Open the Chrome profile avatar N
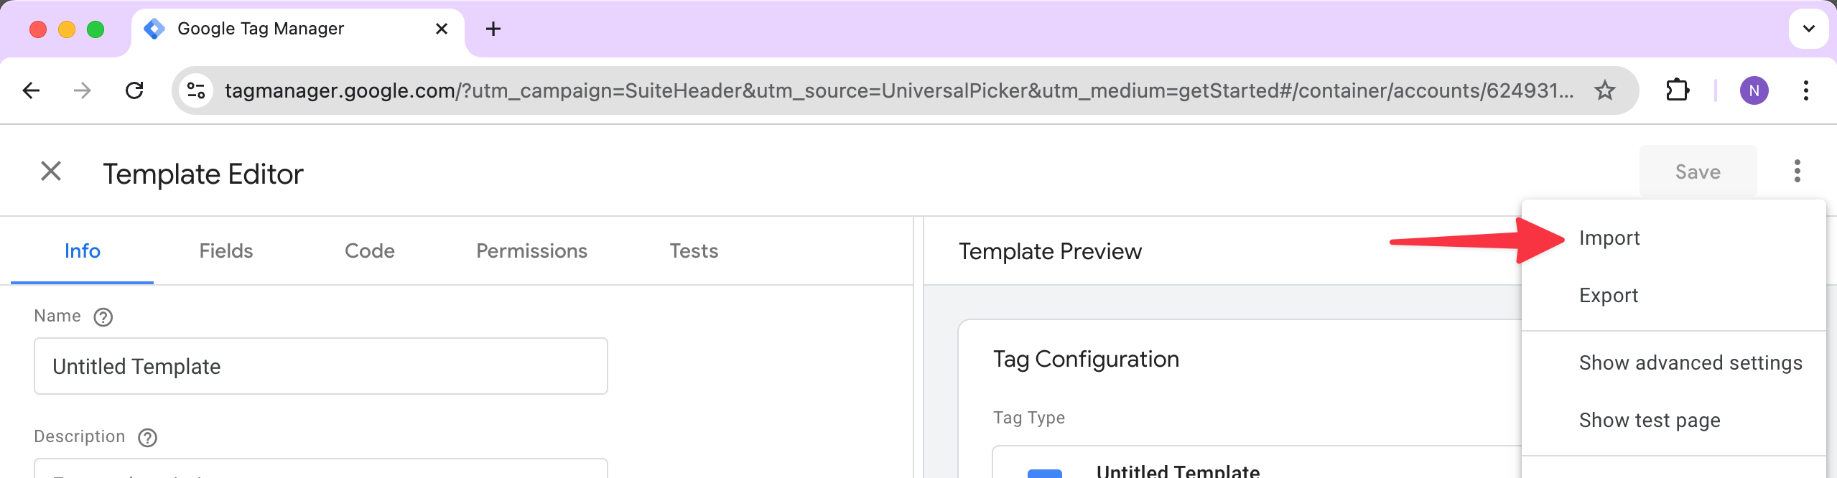The image size is (1837, 478). click(x=1754, y=90)
